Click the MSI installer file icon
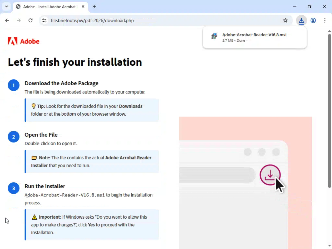Screen dimensions: 332x249 214,36
